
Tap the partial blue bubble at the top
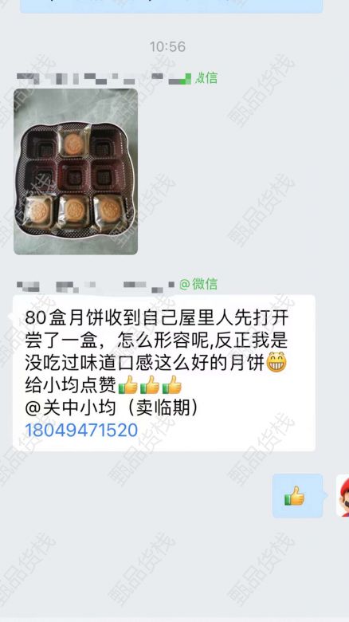171,6
